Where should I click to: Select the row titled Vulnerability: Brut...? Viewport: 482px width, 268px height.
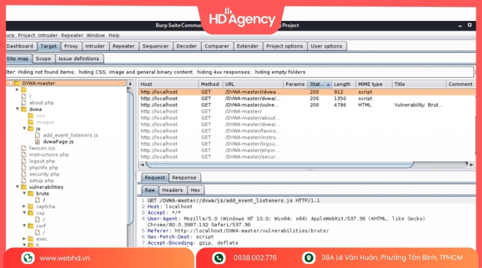pyautogui.click(x=307, y=105)
